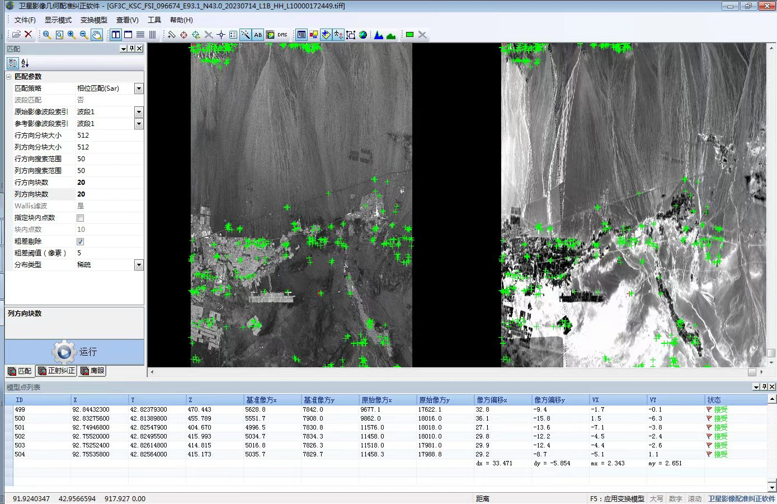Click the globe icon in toolbar
This screenshot has width=777, height=504.
[x=363, y=35]
